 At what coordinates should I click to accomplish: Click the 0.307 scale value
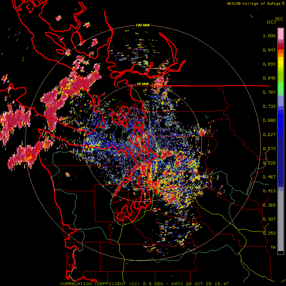click(x=269, y=219)
